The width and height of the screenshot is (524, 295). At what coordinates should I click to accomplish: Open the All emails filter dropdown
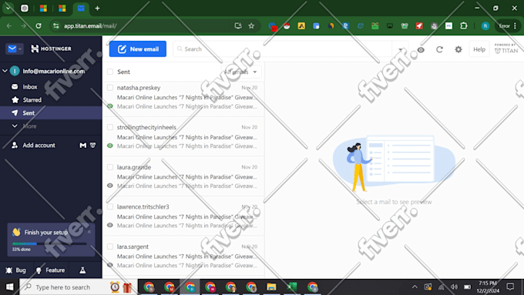click(x=241, y=72)
